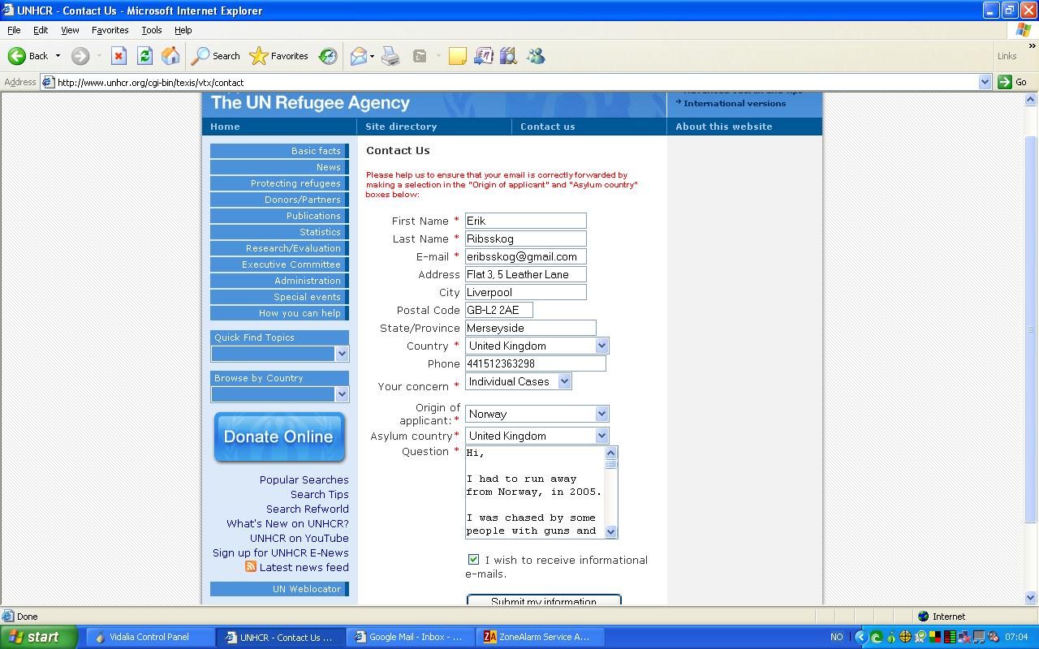The height and width of the screenshot is (649, 1039).
Task: Open Vidalia Control Panel from the taskbar
Action: pos(151,637)
